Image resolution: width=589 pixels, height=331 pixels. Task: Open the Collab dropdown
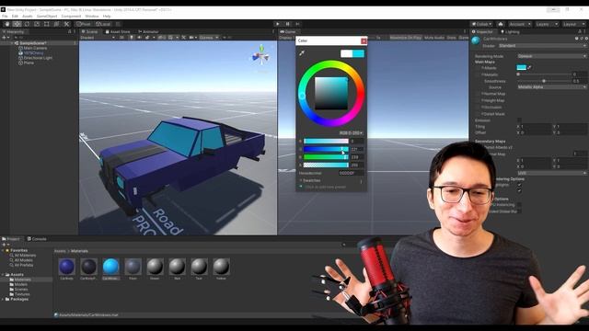(482, 24)
